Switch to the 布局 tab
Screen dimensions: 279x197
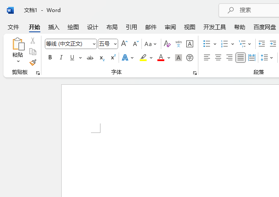pos(112,27)
